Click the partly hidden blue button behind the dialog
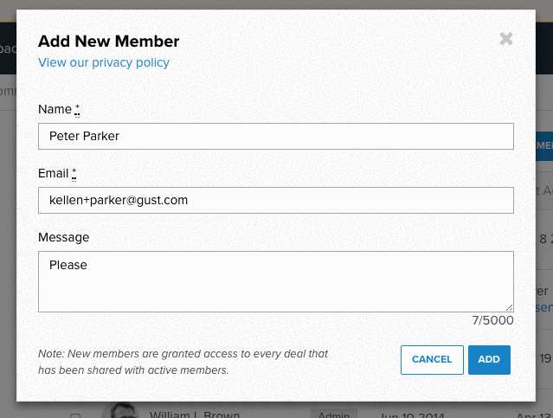This screenshot has width=553, height=418. [544, 146]
